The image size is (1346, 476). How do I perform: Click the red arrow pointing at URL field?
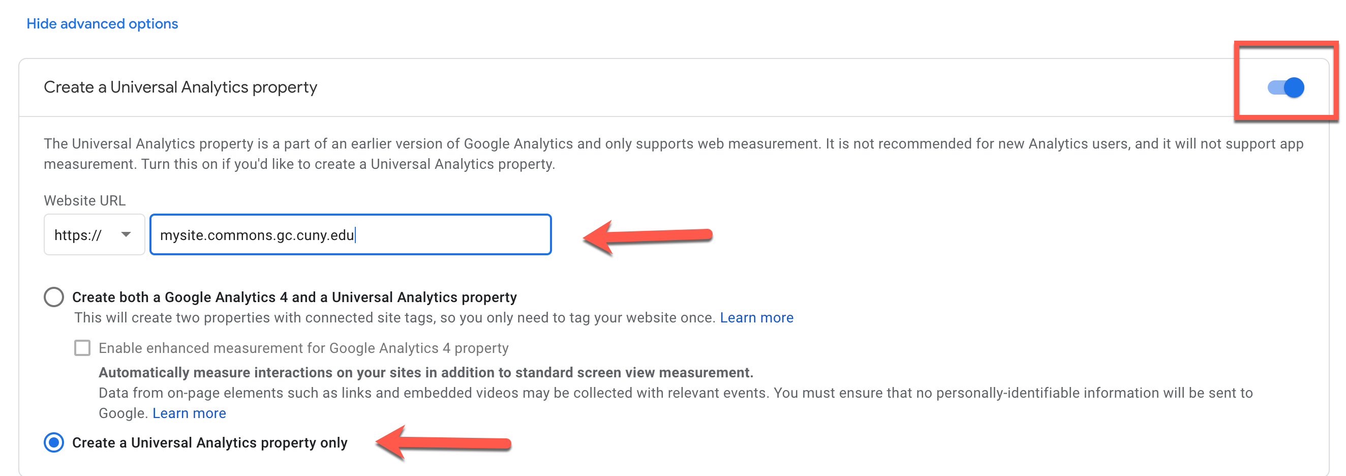(648, 236)
